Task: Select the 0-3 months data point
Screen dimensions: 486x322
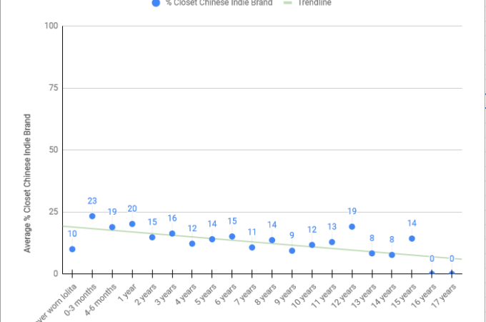Action: [92, 216]
